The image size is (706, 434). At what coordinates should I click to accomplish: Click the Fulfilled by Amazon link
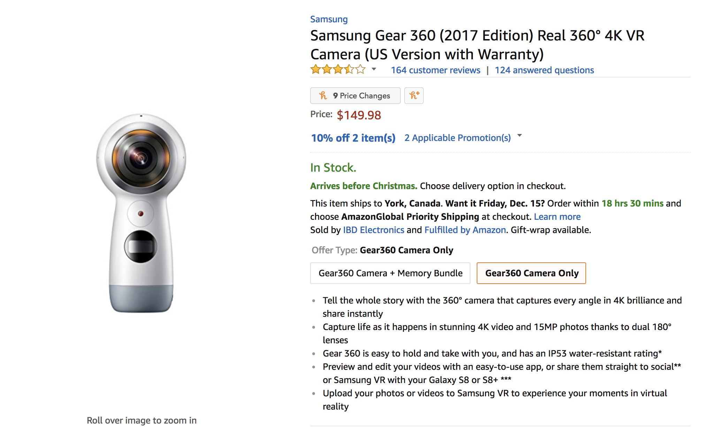coord(465,230)
